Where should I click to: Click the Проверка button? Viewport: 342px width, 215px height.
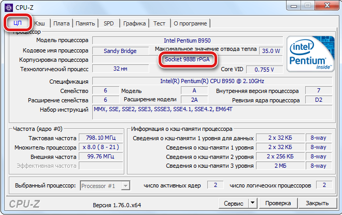click(x=278, y=203)
